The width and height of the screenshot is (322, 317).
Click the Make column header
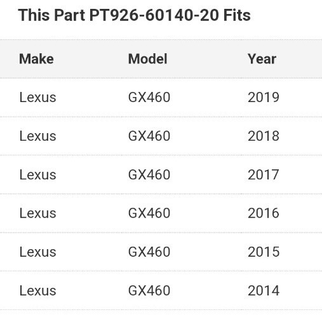click(36, 59)
